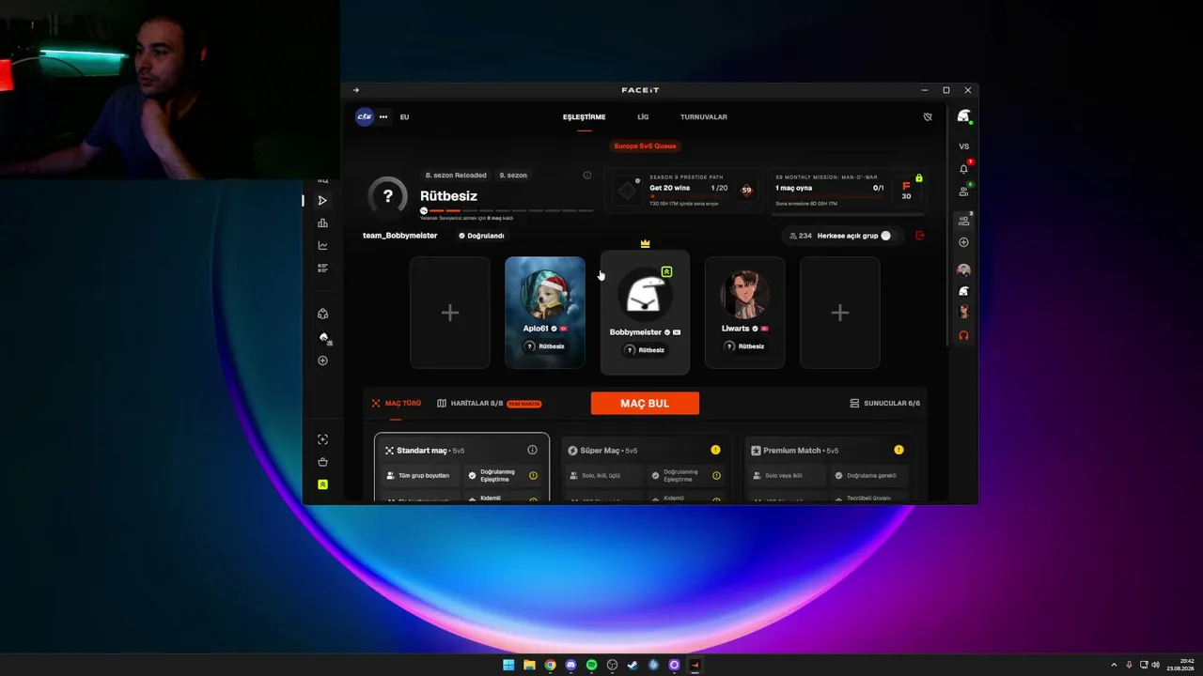Click the warning icon beside Doğrulanmış Eşleştirme in Standart maç
The image size is (1203, 676).
[x=533, y=476]
